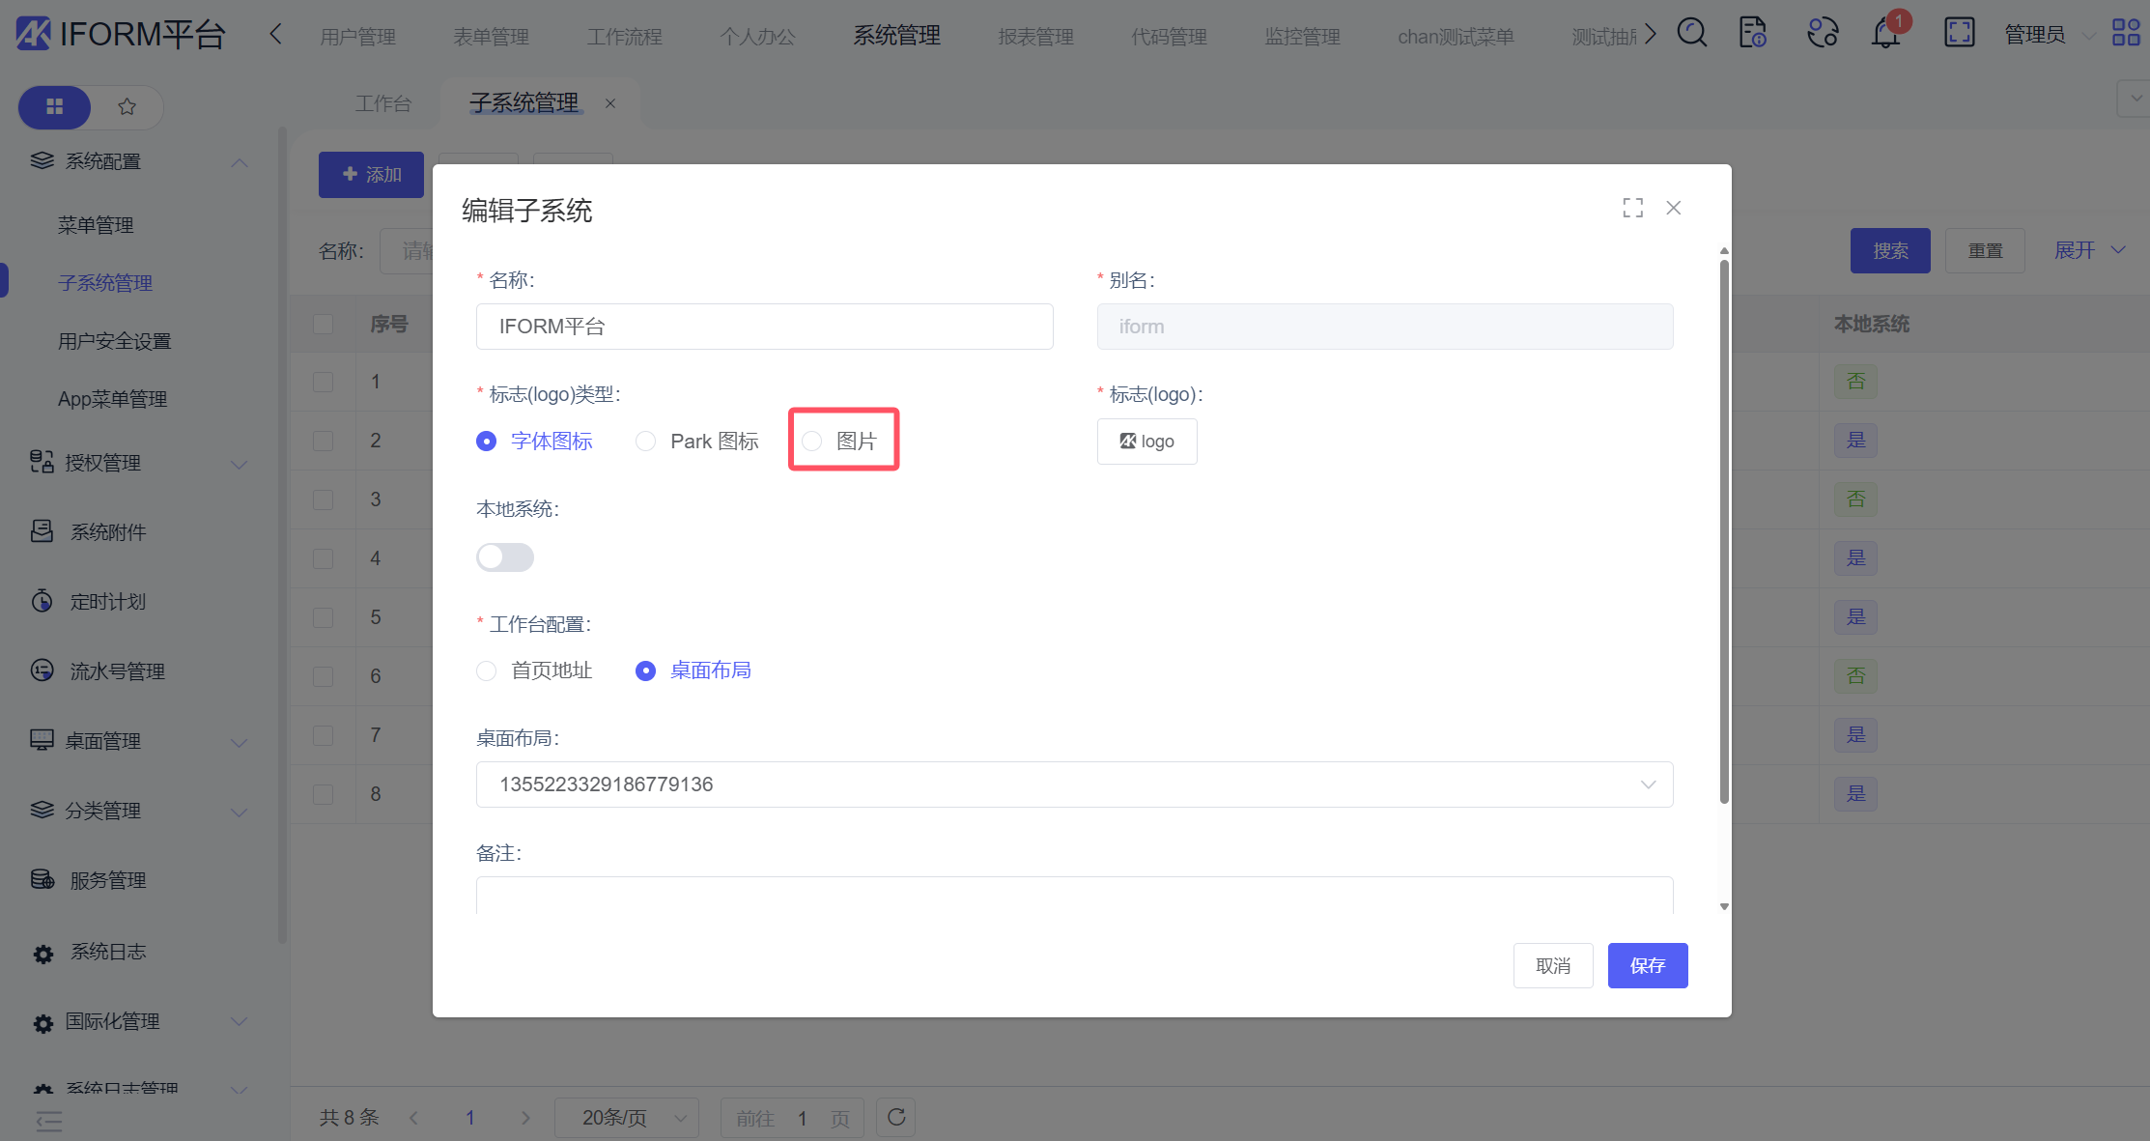Click the fullscreen icon in top bar

(1959, 34)
